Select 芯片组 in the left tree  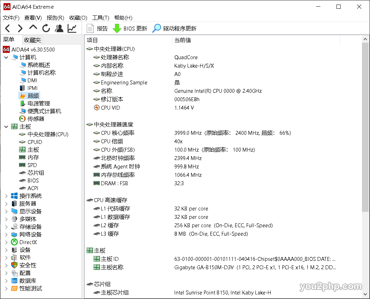click(36, 173)
